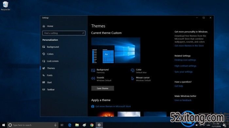Maximize the Settings window
The width and height of the screenshot is (229, 128).
(204, 18)
